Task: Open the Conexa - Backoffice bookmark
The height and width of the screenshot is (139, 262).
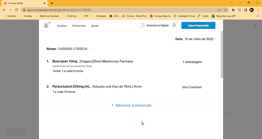Action: 134,16
